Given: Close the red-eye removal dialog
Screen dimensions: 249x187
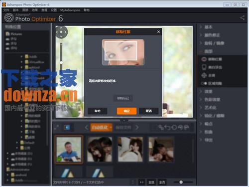Looking at the screenshot, I should coord(158,31).
